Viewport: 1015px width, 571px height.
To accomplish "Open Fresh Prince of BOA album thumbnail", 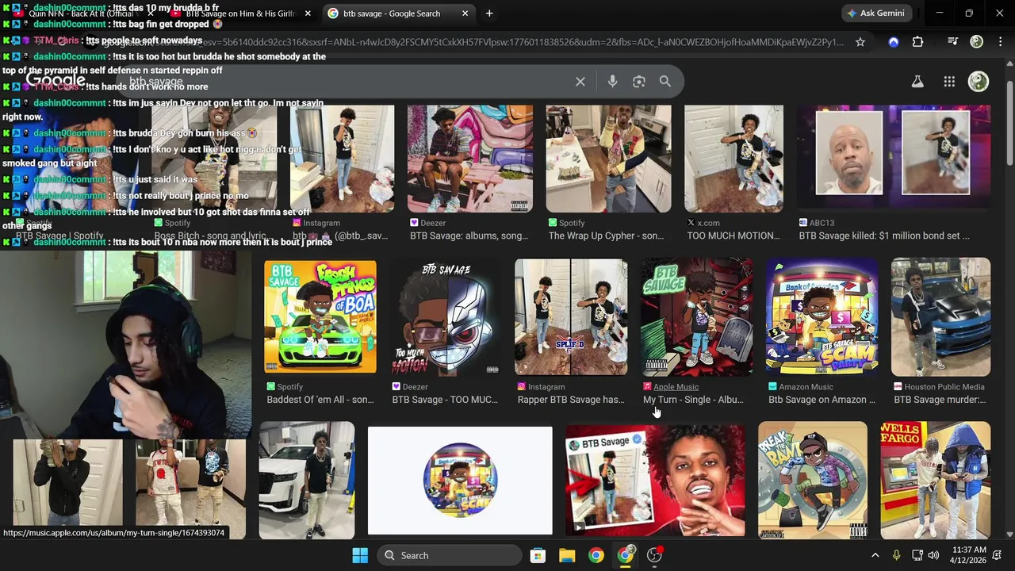I will click(320, 316).
